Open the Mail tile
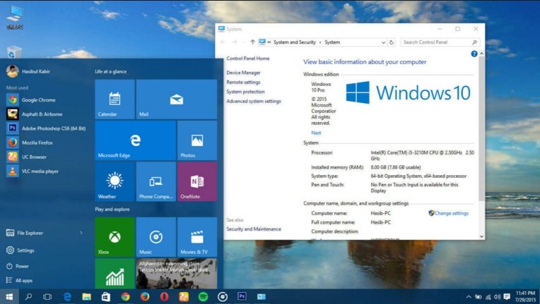This screenshot has width=540, height=304. 176,99
